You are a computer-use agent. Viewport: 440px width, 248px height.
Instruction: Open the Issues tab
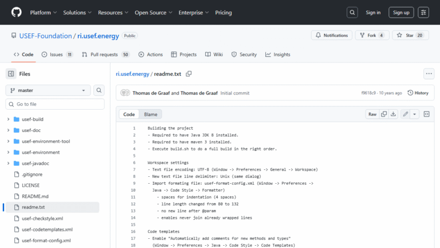coord(57,55)
